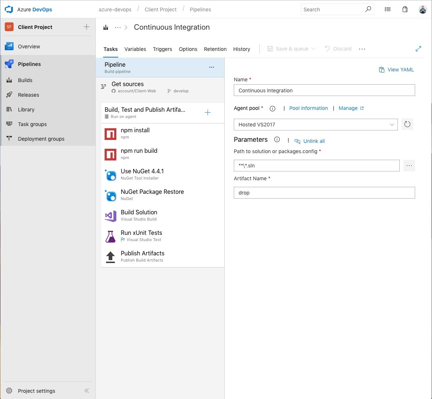
Task: Click the Azure DevOps logo icon
Action: click(x=9, y=10)
